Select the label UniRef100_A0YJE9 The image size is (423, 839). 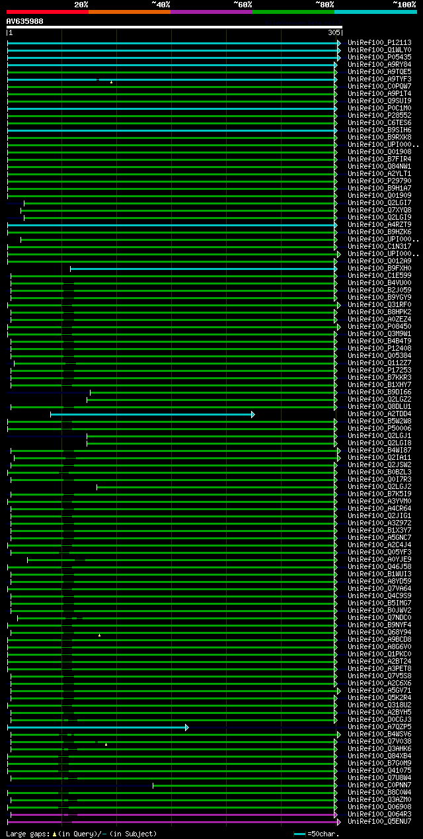pos(379,559)
